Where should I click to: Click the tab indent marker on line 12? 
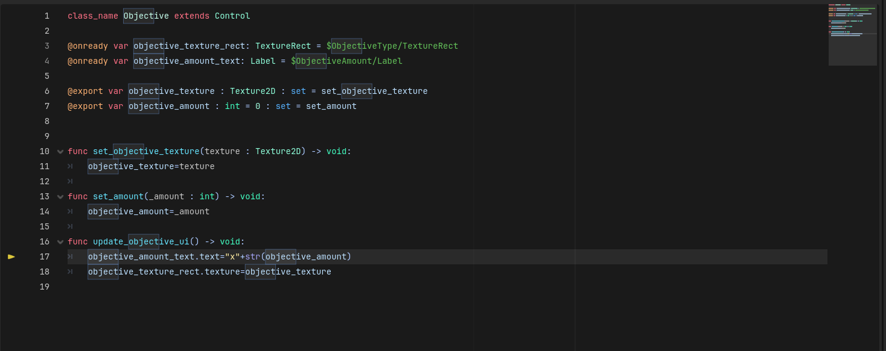(70, 181)
